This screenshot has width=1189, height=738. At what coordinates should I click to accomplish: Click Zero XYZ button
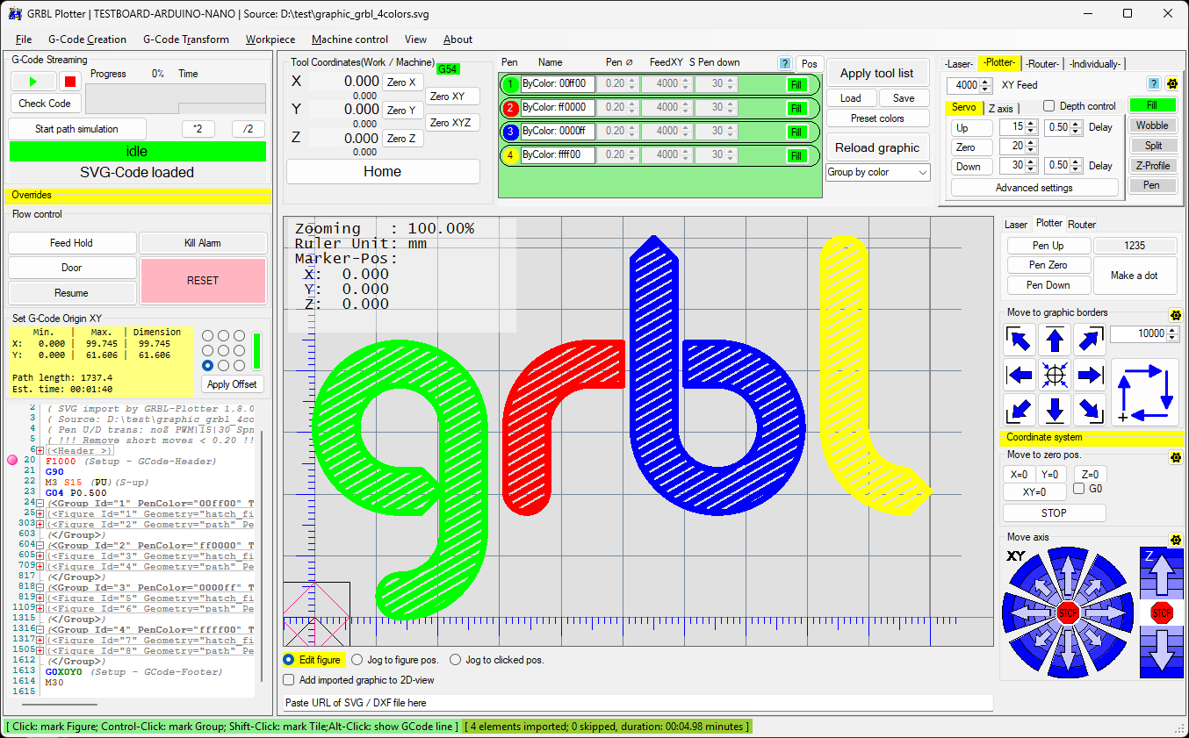point(453,123)
